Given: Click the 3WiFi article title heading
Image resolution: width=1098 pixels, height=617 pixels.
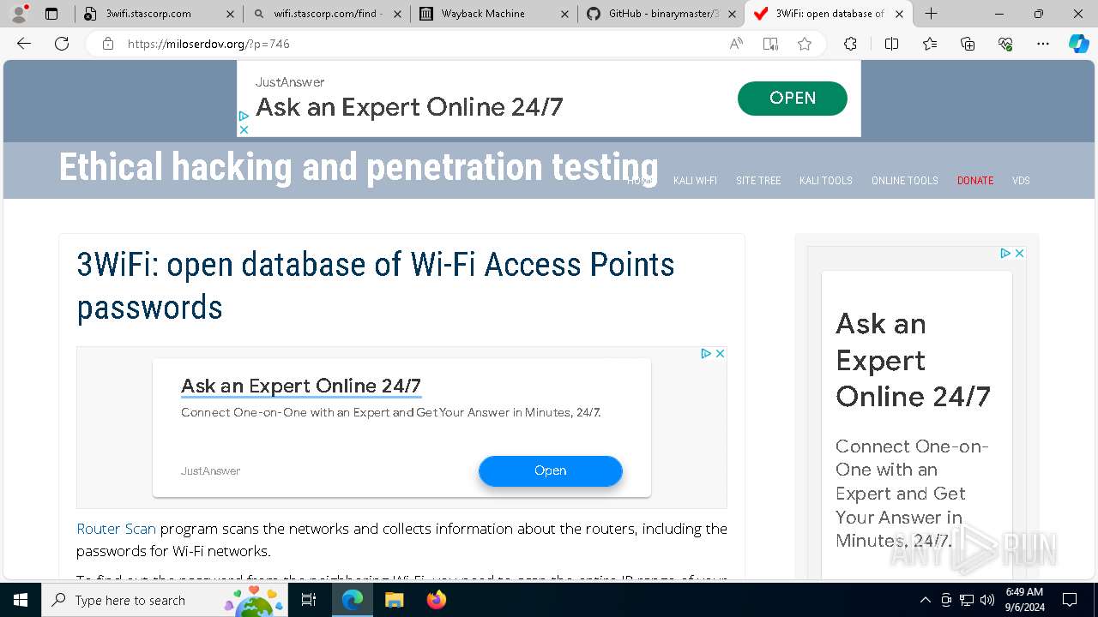Looking at the screenshot, I should coord(376,285).
